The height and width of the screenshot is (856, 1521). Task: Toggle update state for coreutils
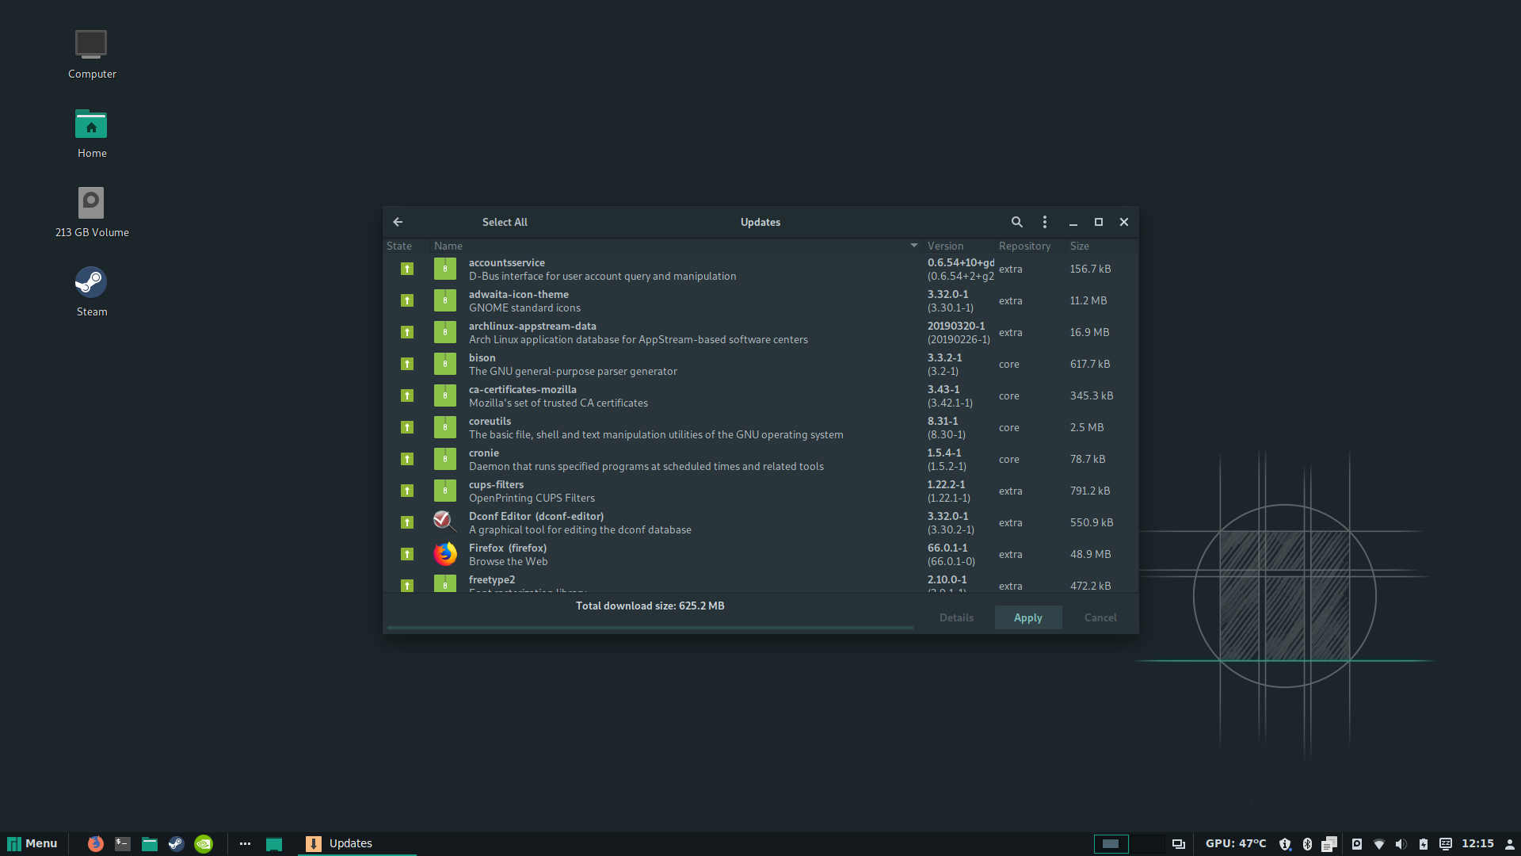[406, 427]
